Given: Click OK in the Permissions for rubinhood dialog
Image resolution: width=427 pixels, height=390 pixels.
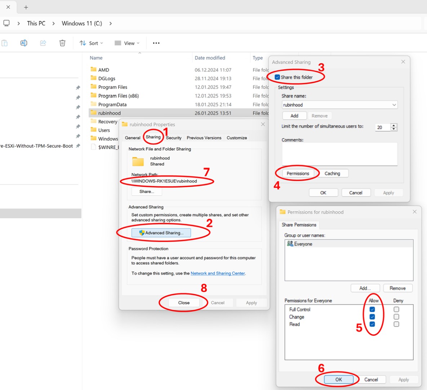Looking at the screenshot, I should click(x=338, y=380).
